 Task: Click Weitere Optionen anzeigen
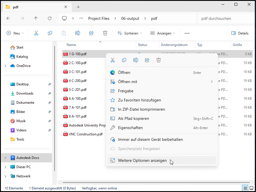click(162, 160)
